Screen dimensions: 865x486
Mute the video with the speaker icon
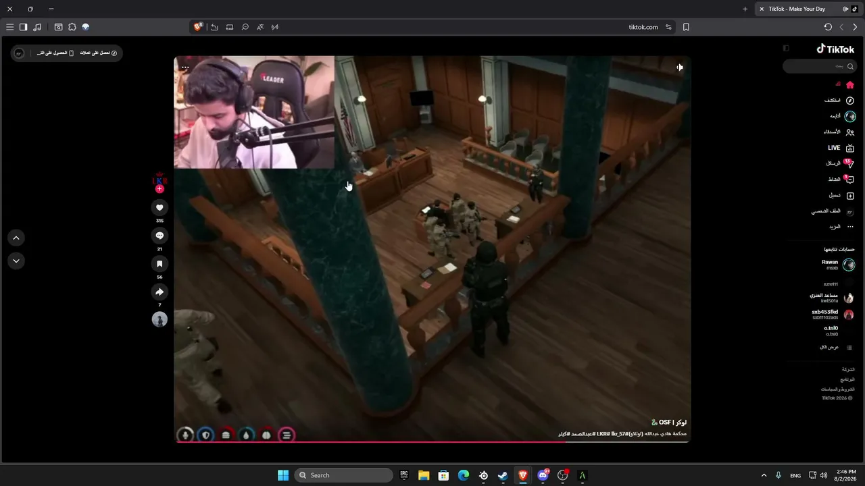679,67
